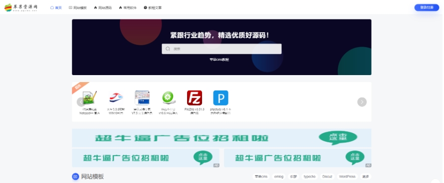
Task: Open the FileZilla v3.51.0 title text
Action: (x=195, y=111)
